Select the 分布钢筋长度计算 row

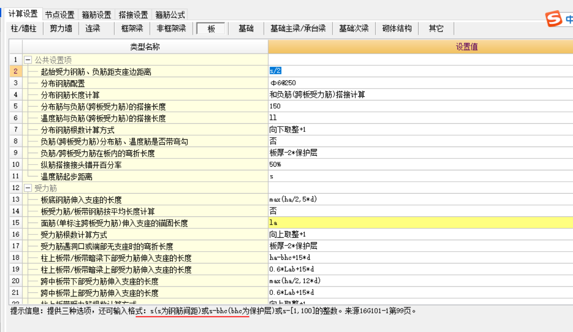[x=145, y=95]
